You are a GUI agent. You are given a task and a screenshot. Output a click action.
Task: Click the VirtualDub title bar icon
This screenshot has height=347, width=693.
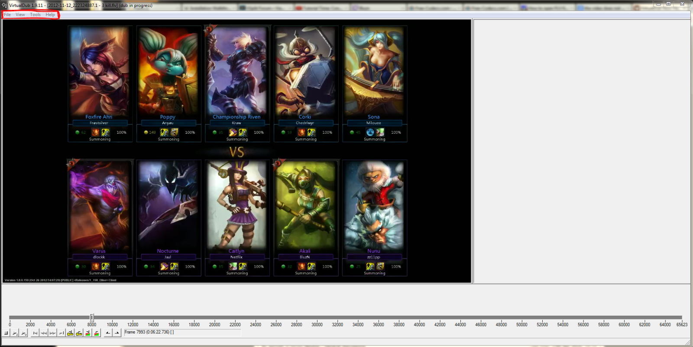coord(5,5)
